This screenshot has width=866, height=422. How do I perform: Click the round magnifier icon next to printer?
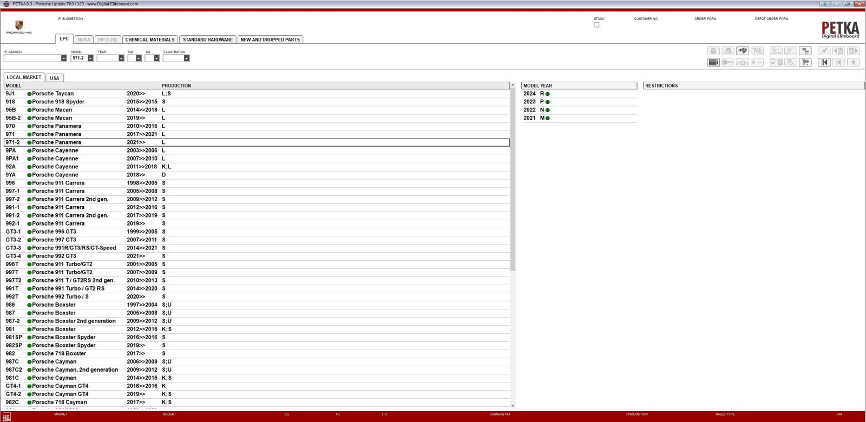(728, 51)
